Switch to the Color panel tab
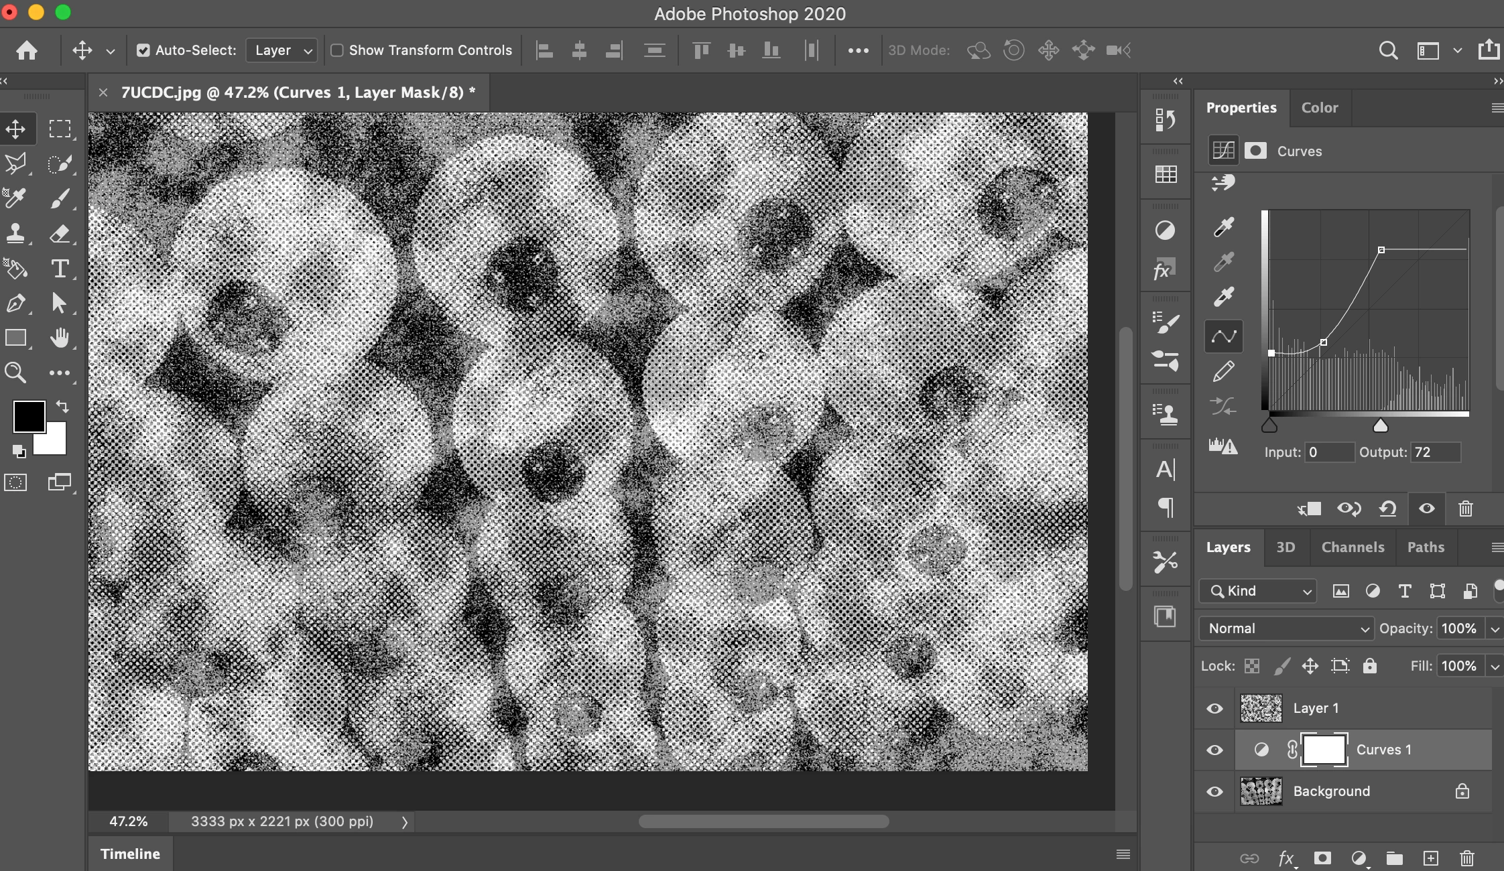The height and width of the screenshot is (871, 1504). point(1319,108)
